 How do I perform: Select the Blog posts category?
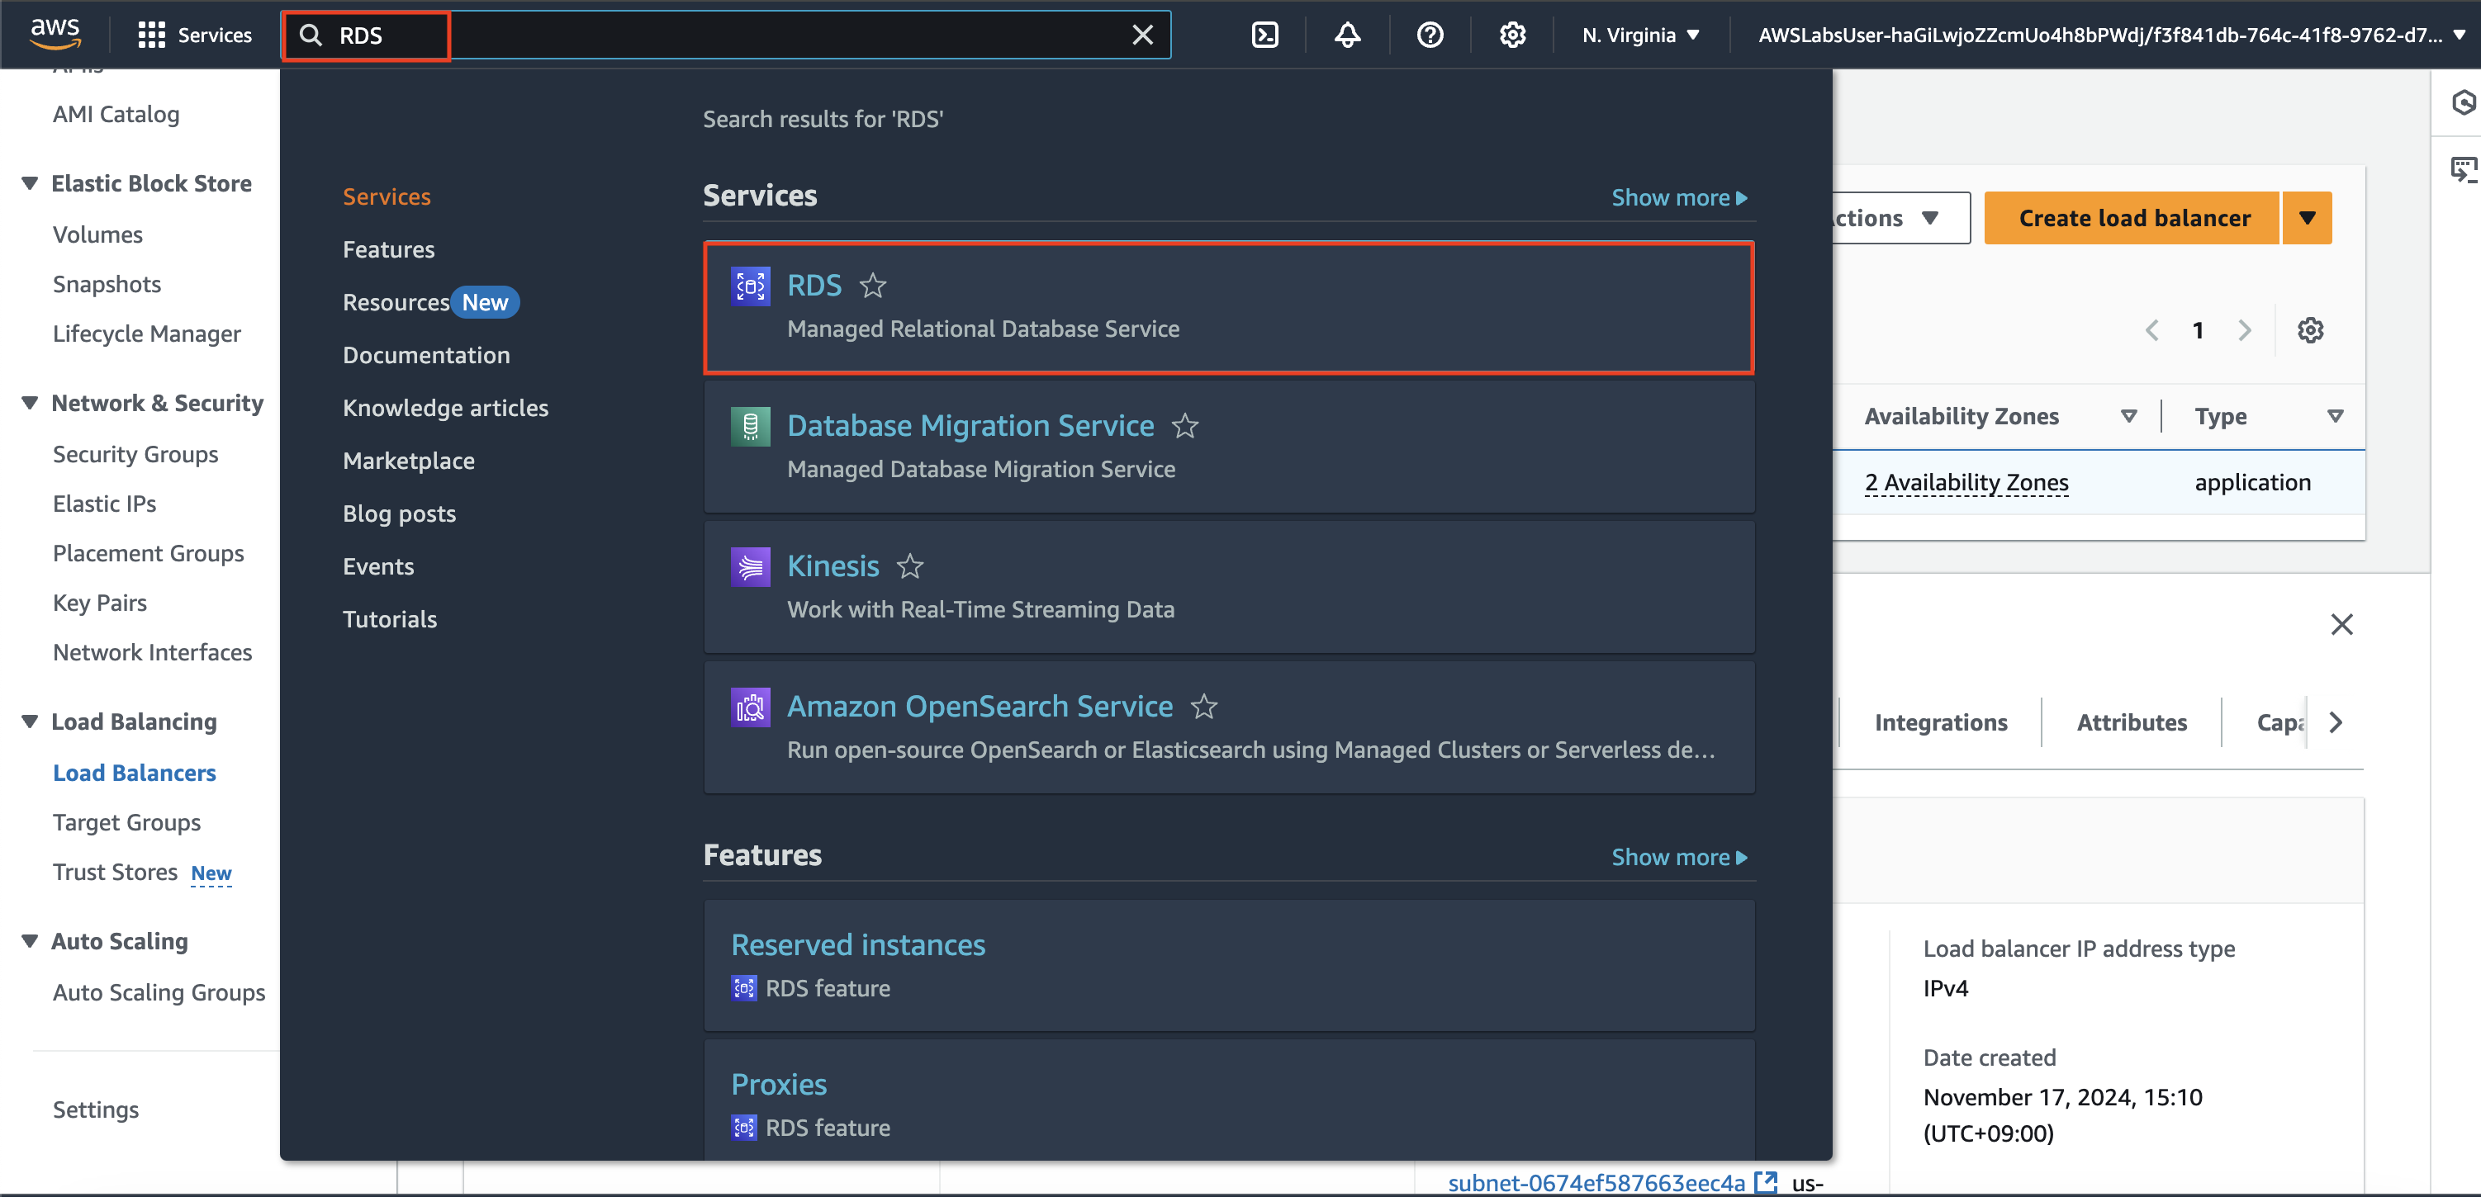(400, 513)
